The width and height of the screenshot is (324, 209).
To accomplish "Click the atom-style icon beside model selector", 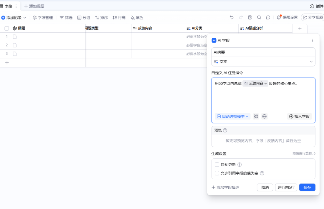I will [256, 116].
